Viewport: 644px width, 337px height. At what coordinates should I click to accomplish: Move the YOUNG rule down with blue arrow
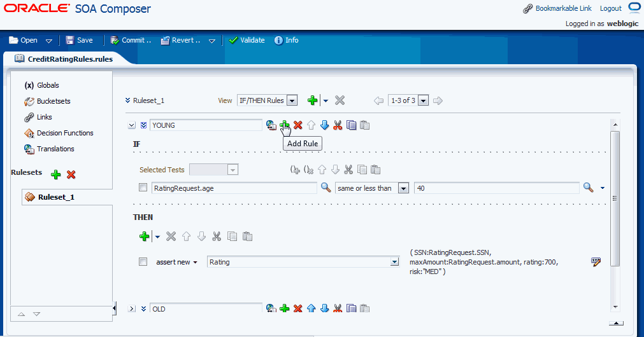tap(324, 125)
